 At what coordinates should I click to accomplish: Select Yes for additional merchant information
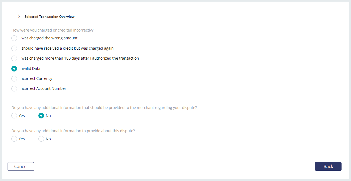14,116
